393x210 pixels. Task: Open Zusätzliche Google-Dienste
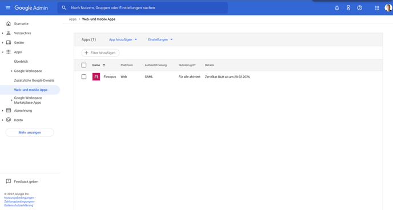click(34, 80)
